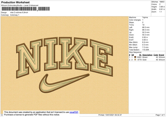
Task: Click the 'EndY:' label
Action: tap(131, 40)
